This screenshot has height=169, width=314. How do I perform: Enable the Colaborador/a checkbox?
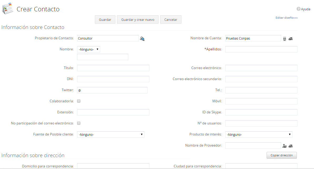(79, 101)
